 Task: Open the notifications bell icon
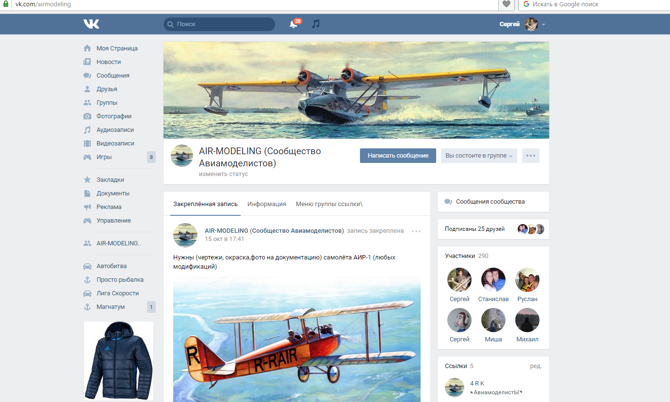click(293, 24)
